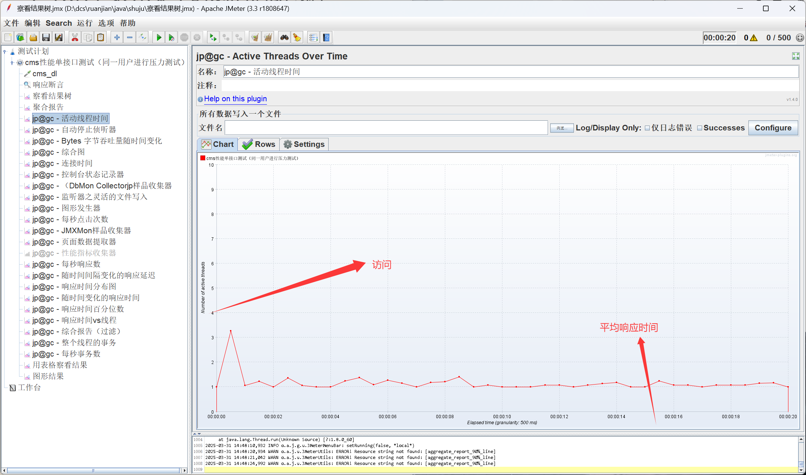
Task: Enable the Successes checkbox
Action: [699, 128]
